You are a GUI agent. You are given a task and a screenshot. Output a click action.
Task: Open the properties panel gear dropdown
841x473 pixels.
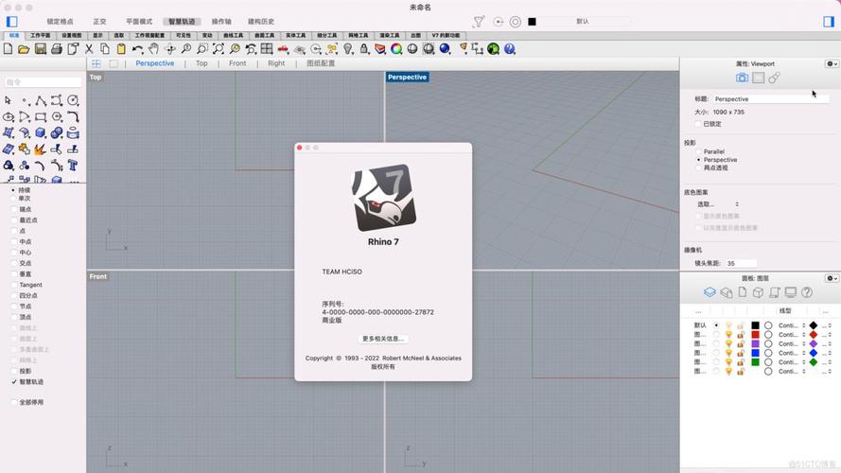832,63
